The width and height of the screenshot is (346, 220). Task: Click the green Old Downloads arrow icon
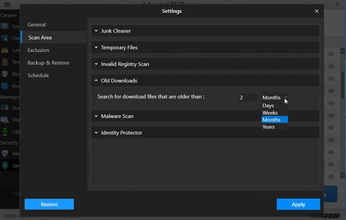point(5,132)
